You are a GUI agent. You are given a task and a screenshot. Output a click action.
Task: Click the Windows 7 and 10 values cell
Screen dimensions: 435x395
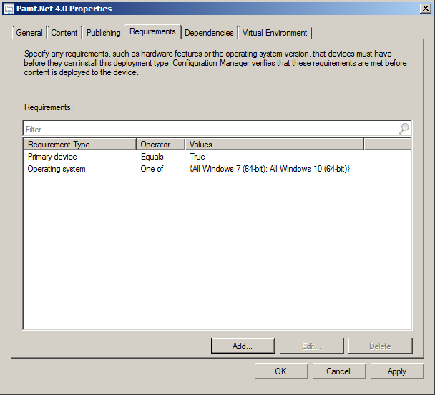click(x=270, y=169)
